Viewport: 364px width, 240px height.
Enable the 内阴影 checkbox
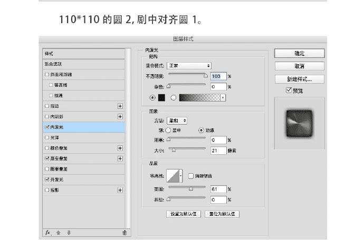pos(47,116)
